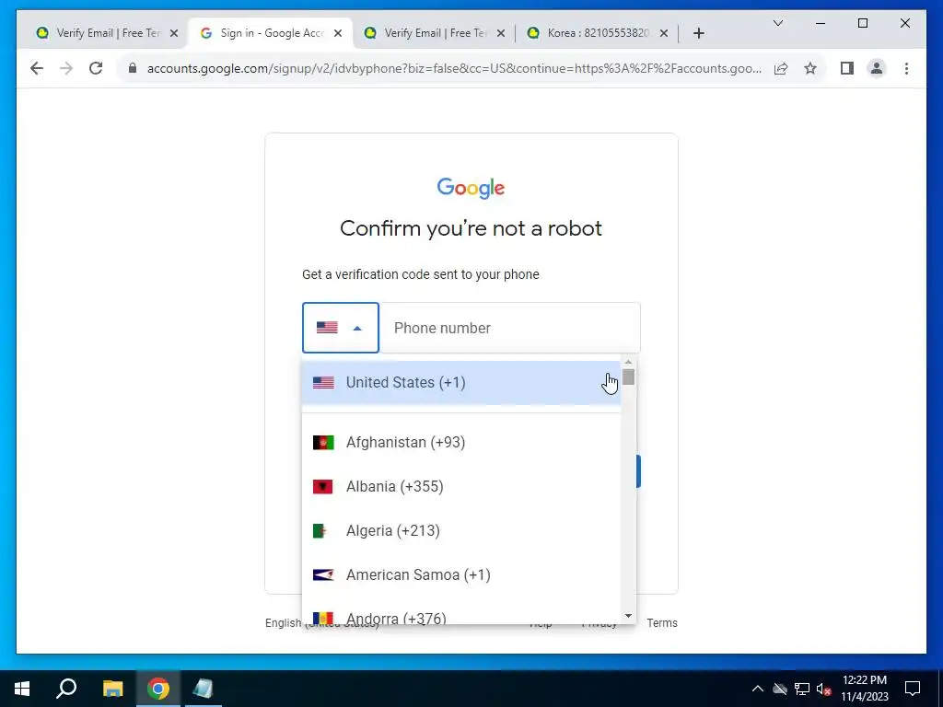Click the address bar URL
943x707 pixels.
click(454, 68)
